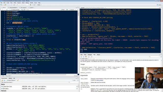Expand the clearSeries object details
This screenshot has width=163, height=92.
click(2, 87)
